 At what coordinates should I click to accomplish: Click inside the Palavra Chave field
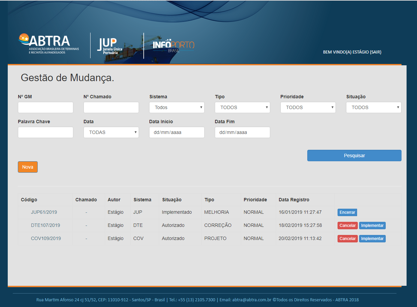tap(45, 132)
